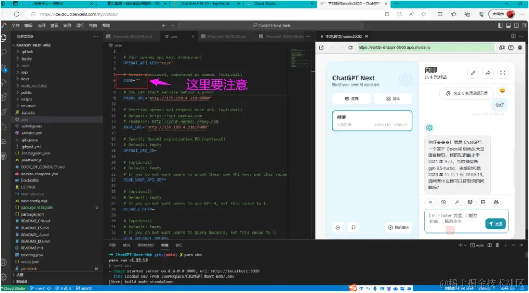Click the GitHub icon in ChatGPT Next sidebar
The height and width of the screenshot is (293, 529).
pos(353,228)
